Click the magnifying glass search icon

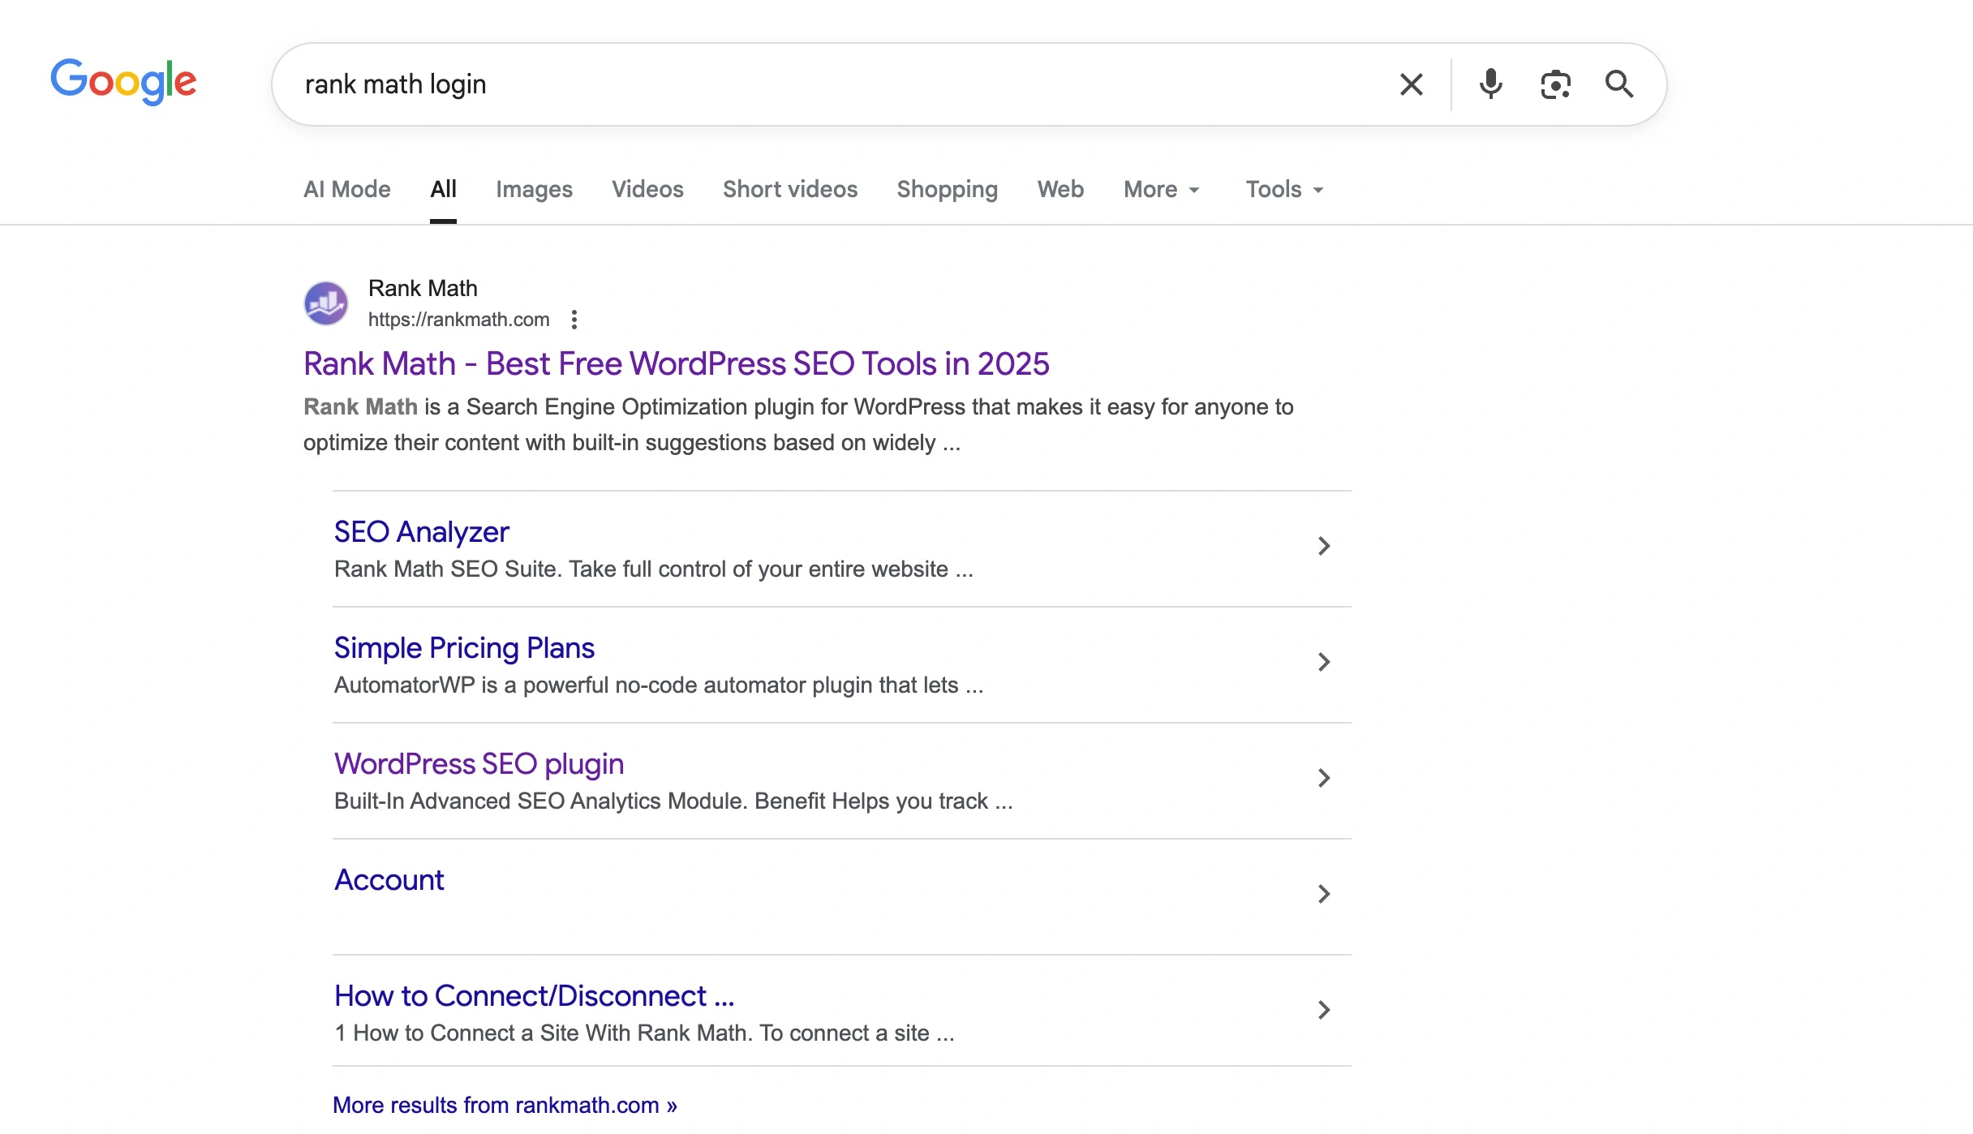[x=1619, y=84]
